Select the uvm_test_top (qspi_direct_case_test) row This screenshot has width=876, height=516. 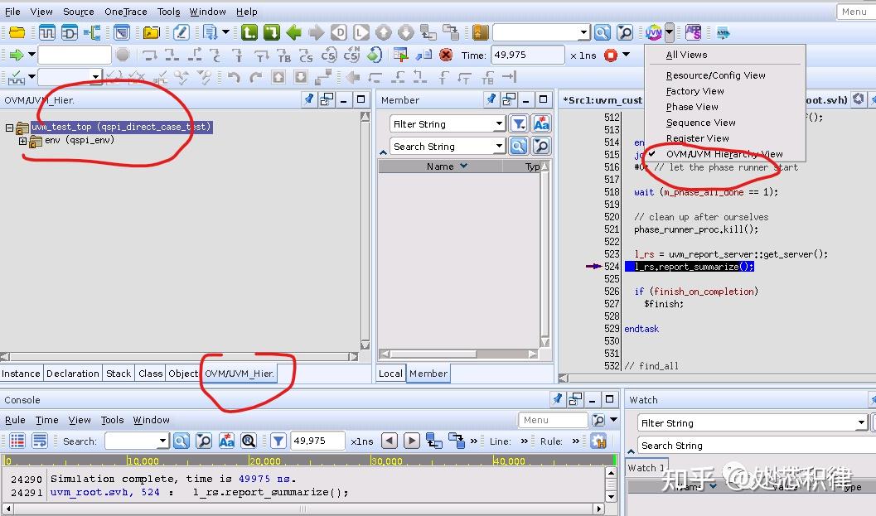(121, 128)
